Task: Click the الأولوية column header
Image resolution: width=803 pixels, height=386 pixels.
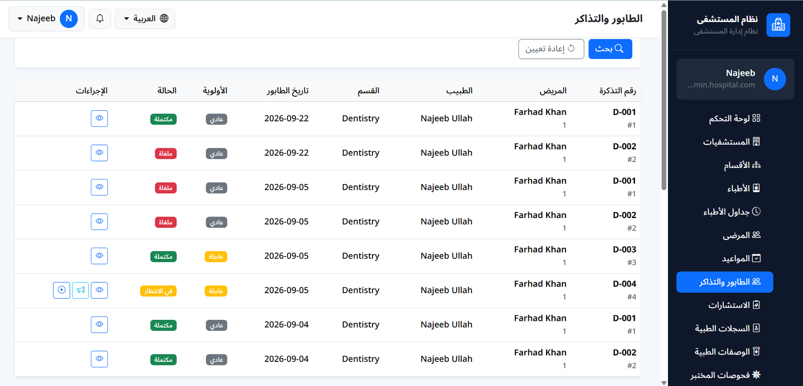Action: [x=215, y=91]
